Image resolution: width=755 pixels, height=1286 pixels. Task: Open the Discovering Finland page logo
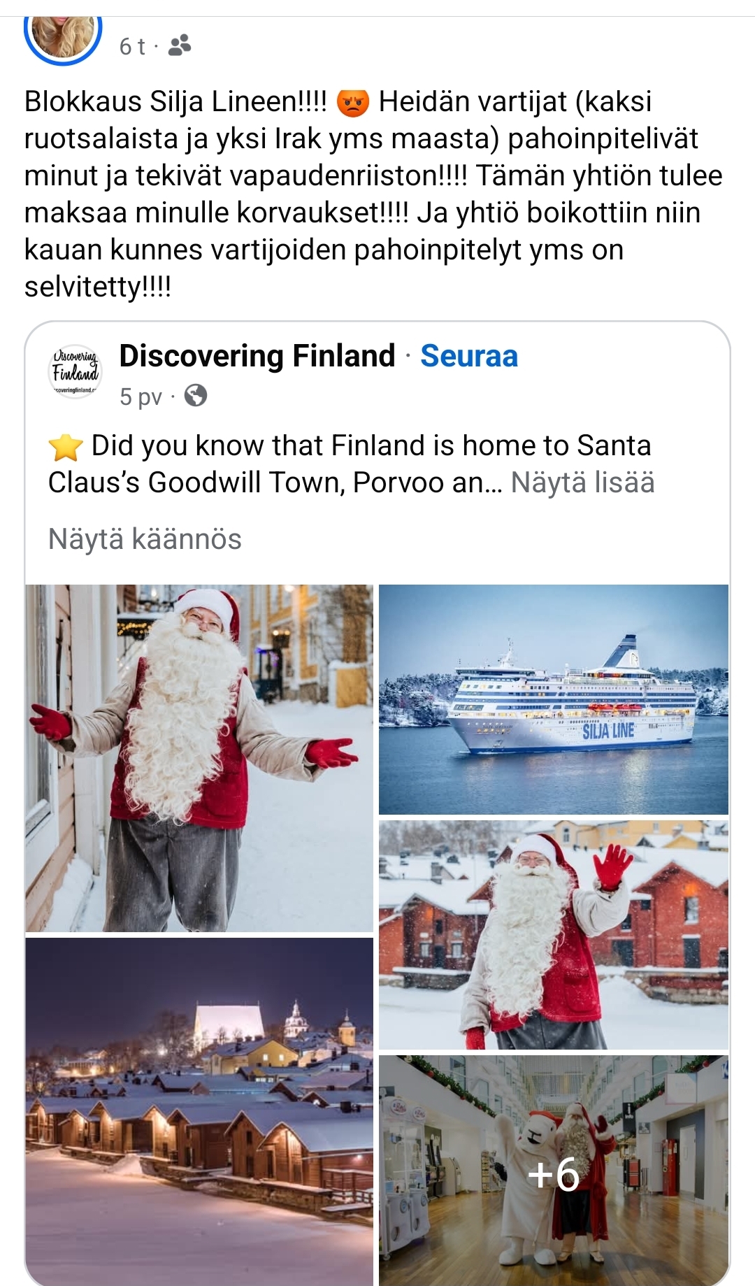click(x=75, y=371)
